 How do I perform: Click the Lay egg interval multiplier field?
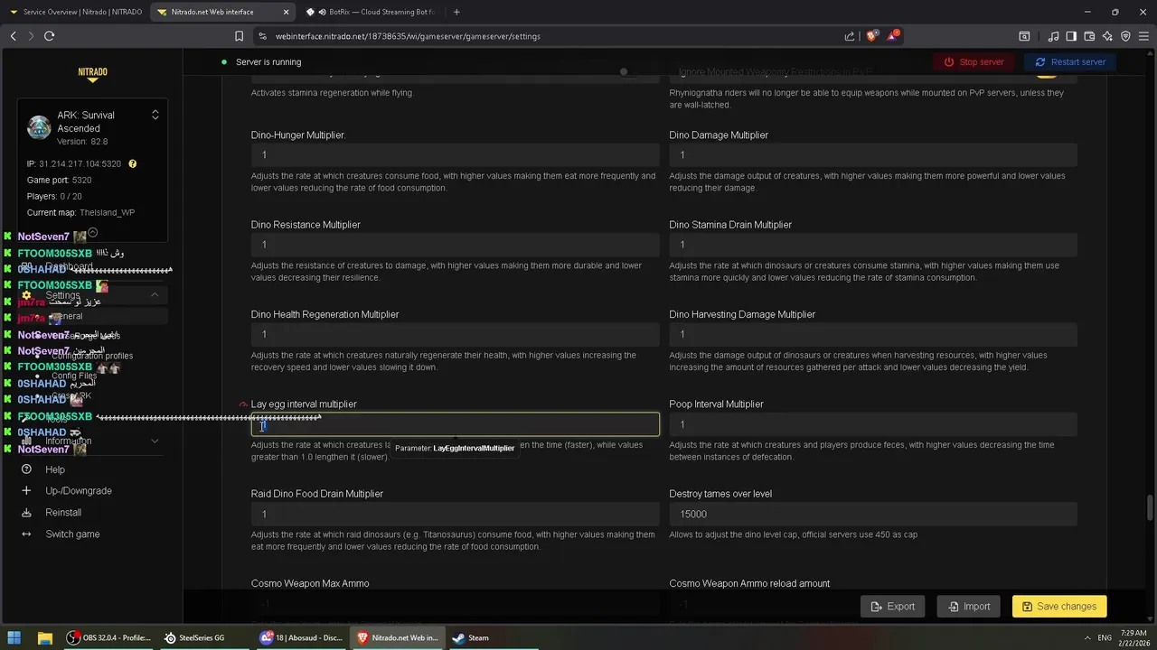455,424
